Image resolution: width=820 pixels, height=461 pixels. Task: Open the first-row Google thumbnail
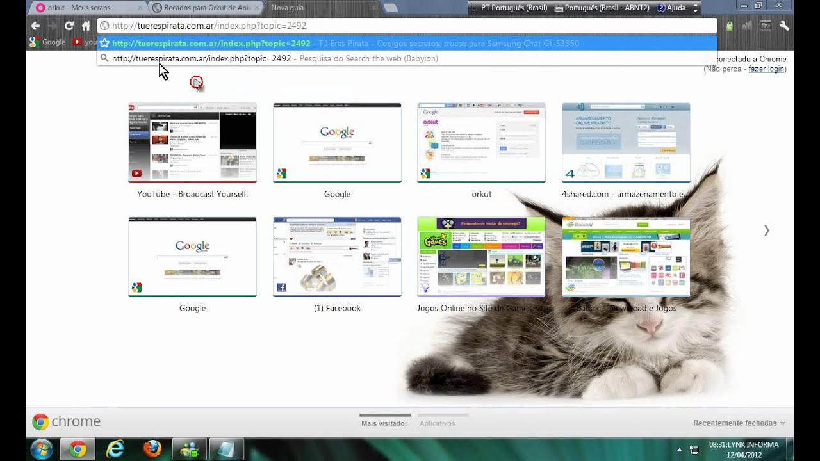coord(337,143)
